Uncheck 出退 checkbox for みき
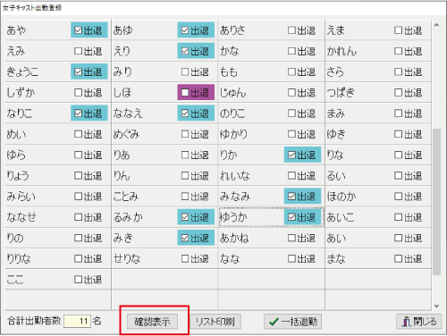This screenshot has height=336, width=447. (185, 238)
